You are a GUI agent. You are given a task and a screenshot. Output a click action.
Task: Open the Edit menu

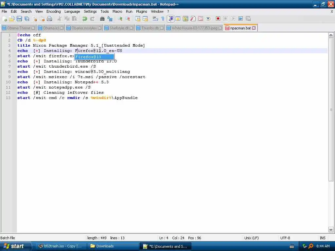tap(14, 11)
